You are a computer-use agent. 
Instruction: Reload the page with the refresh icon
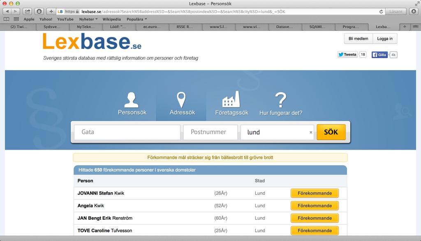(x=381, y=11)
